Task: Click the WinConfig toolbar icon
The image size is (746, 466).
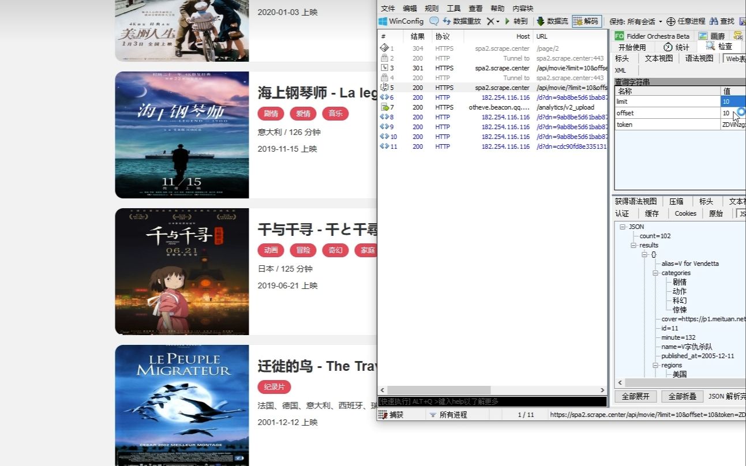Action: tap(383, 21)
